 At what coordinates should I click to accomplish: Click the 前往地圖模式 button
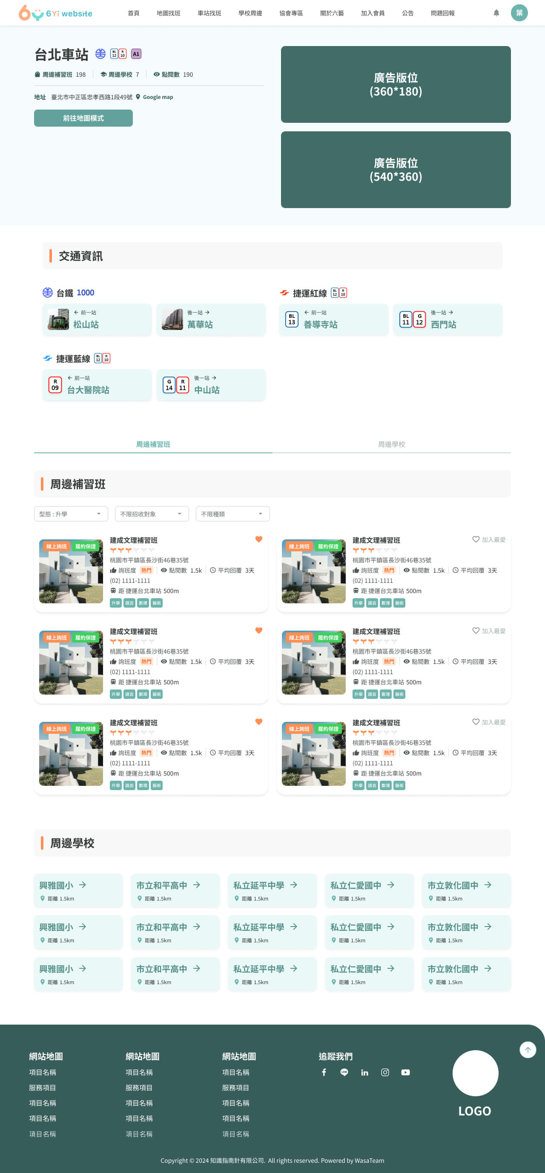[x=83, y=118]
